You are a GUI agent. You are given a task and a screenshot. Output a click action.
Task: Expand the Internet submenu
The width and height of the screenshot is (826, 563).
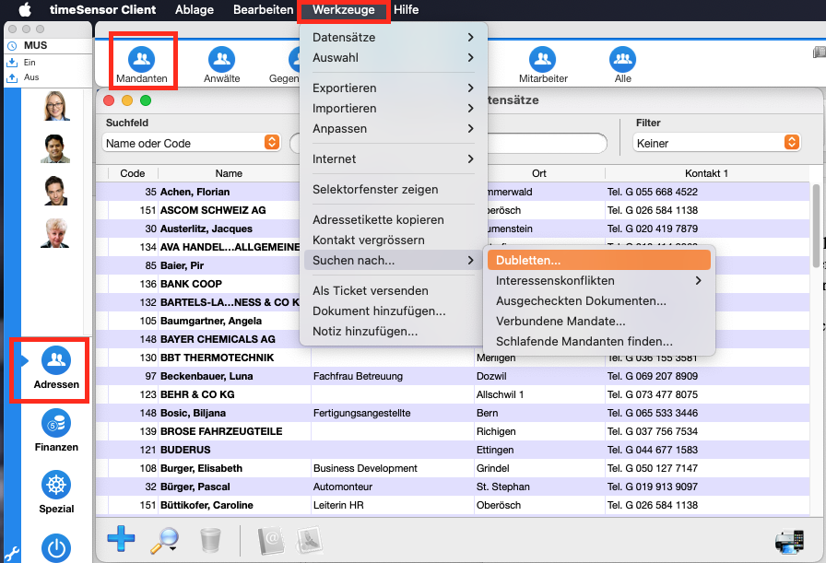(394, 159)
